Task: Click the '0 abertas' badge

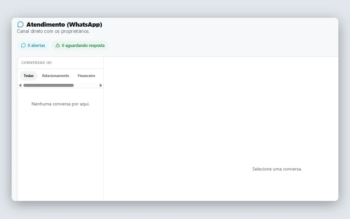Action: pyautogui.click(x=33, y=46)
